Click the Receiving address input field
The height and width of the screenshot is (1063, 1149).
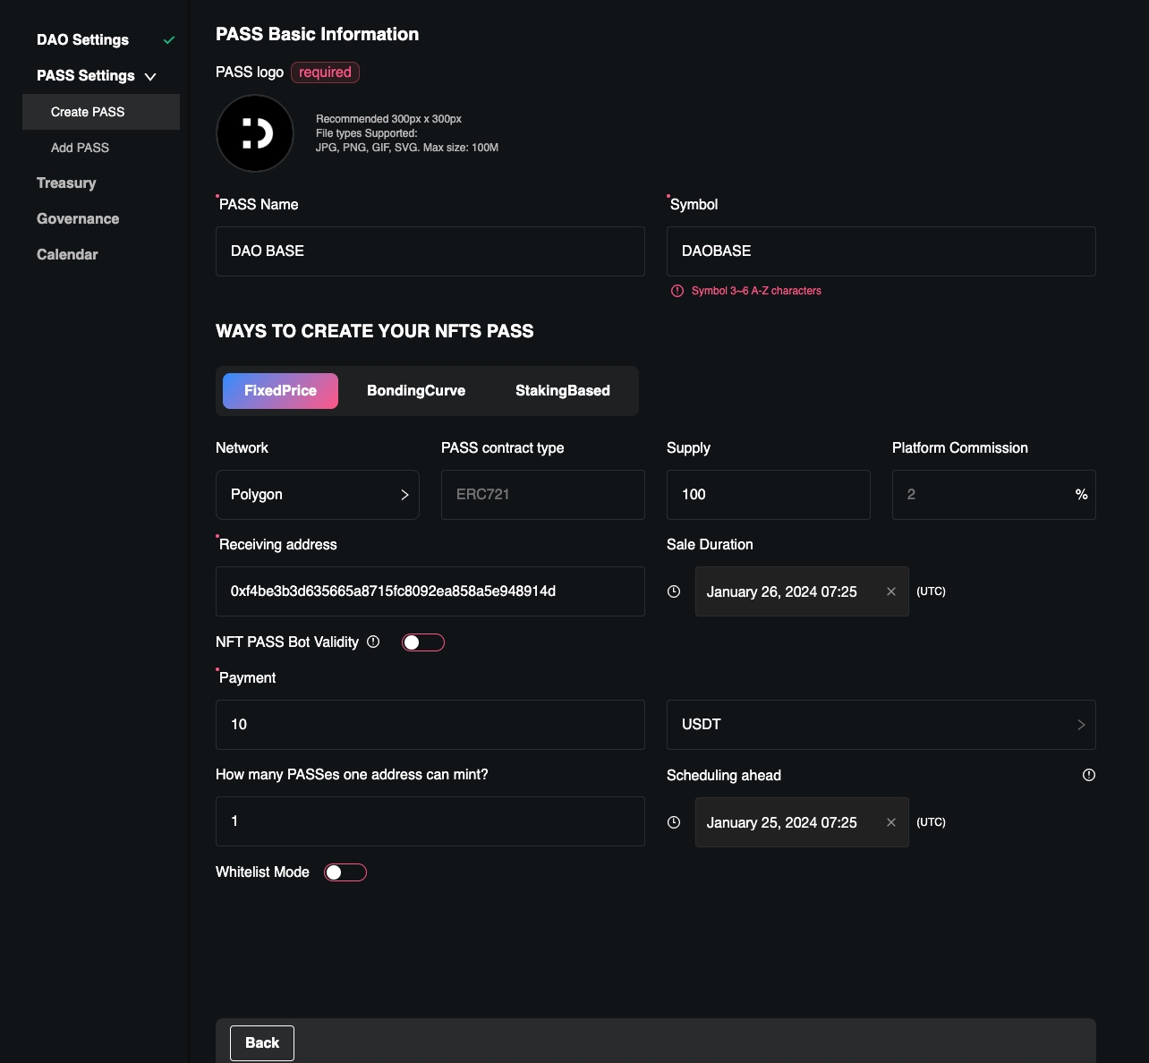(430, 591)
